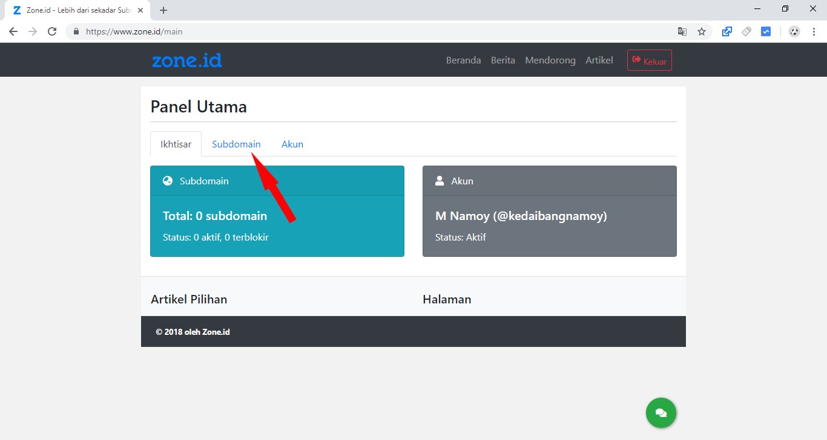
Task: Switch to the Subdomain tab
Action: coord(236,144)
